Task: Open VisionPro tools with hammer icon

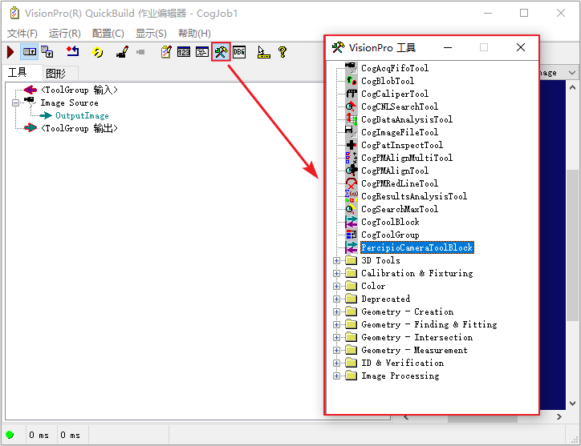Action: click(x=221, y=52)
